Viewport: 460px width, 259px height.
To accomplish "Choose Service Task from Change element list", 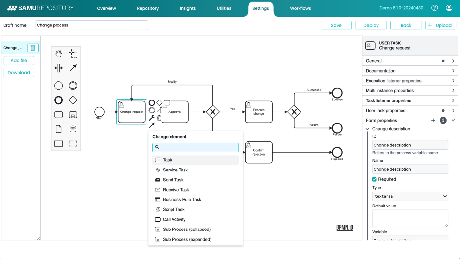I will pyautogui.click(x=175, y=170).
